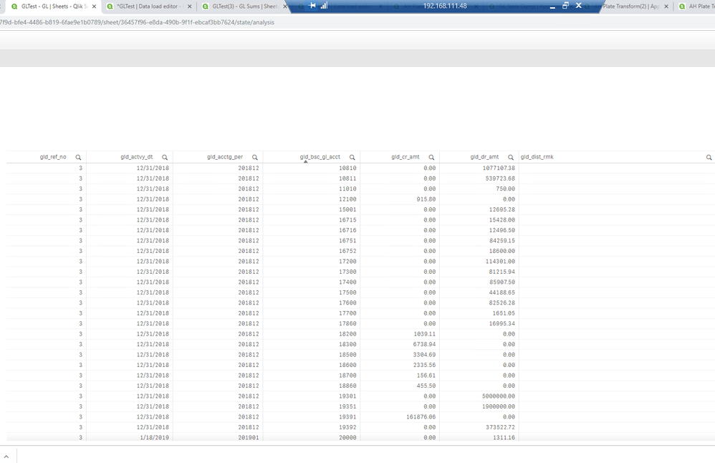Search the gld_dr_amt column
Image resolution: width=715 pixels, height=463 pixels.
[511, 158]
